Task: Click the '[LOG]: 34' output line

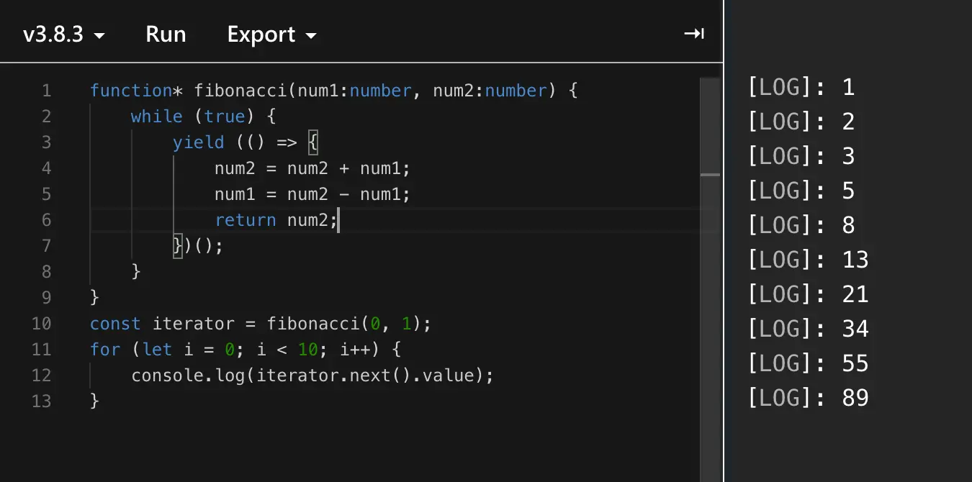Action: [809, 329]
